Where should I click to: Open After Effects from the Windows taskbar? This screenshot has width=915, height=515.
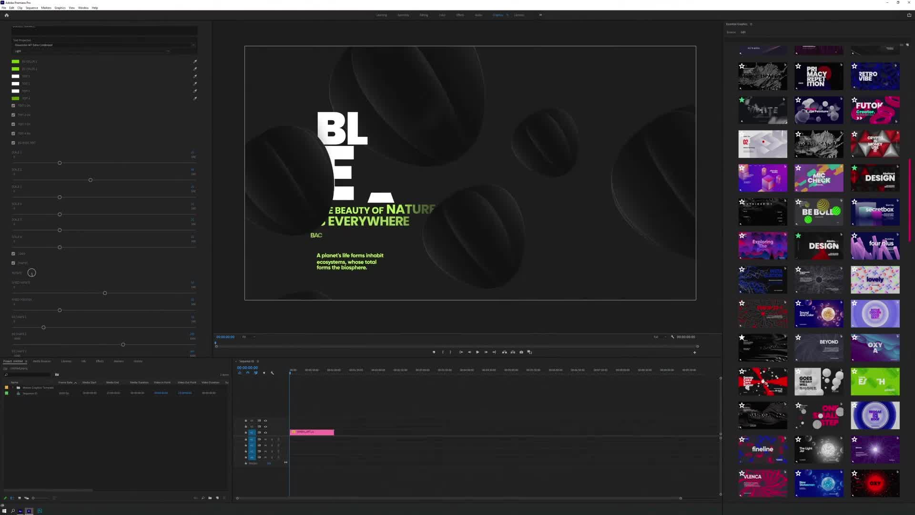click(20, 511)
